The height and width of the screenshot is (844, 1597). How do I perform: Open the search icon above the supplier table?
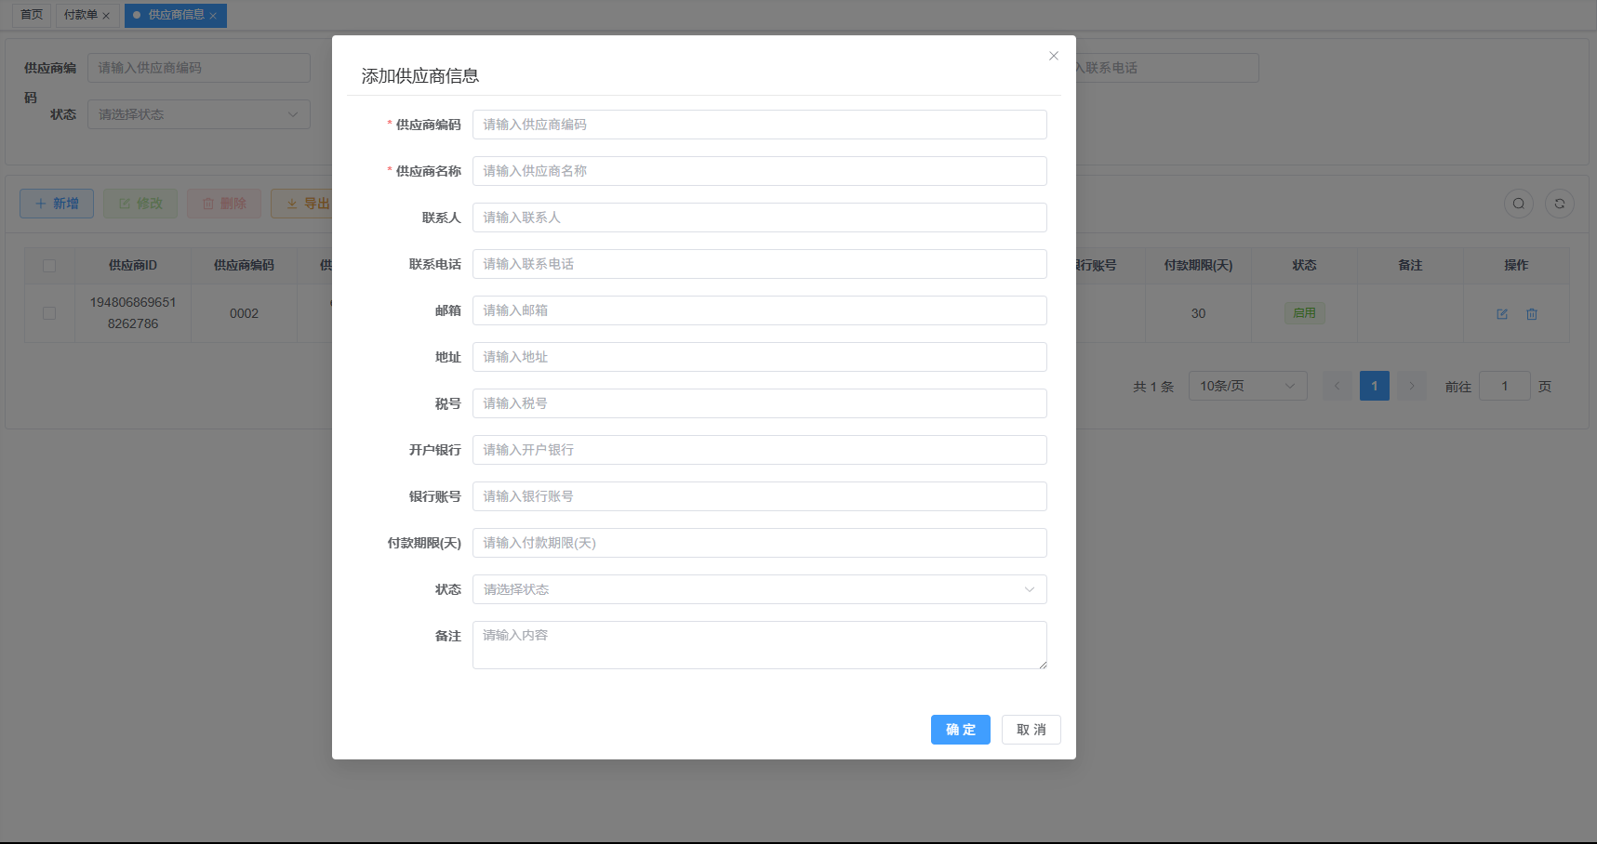point(1519,203)
